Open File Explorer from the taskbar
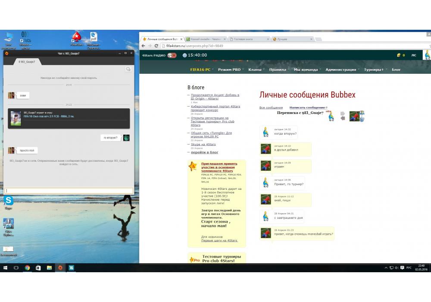This screenshot has width=431, height=302. tap(49, 267)
